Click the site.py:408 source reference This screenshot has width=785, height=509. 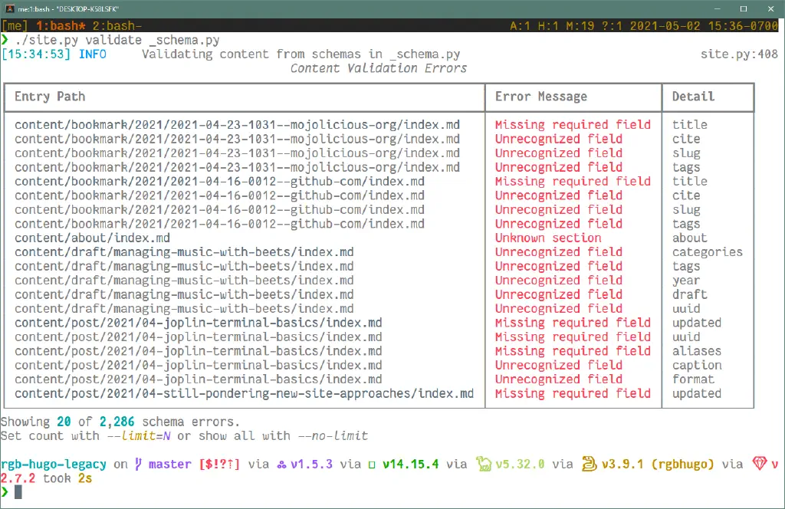click(740, 54)
